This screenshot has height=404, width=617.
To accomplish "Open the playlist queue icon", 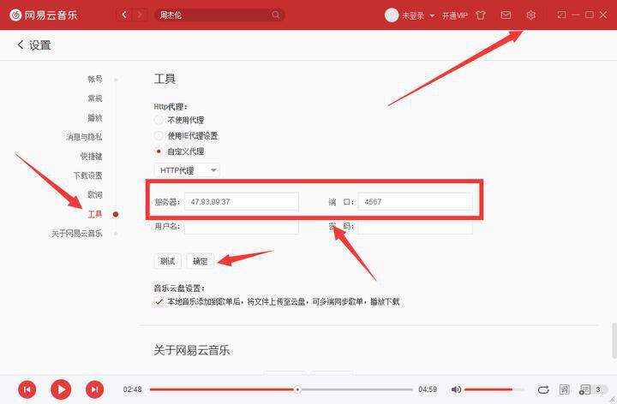I will click(x=584, y=389).
